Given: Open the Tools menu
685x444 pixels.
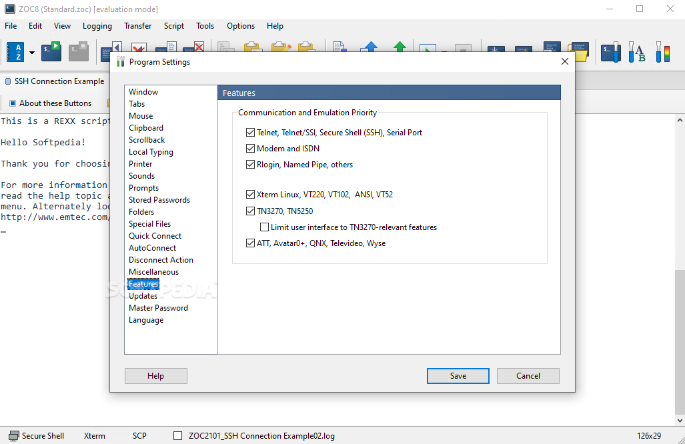Looking at the screenshot, I should click(205, 26).
